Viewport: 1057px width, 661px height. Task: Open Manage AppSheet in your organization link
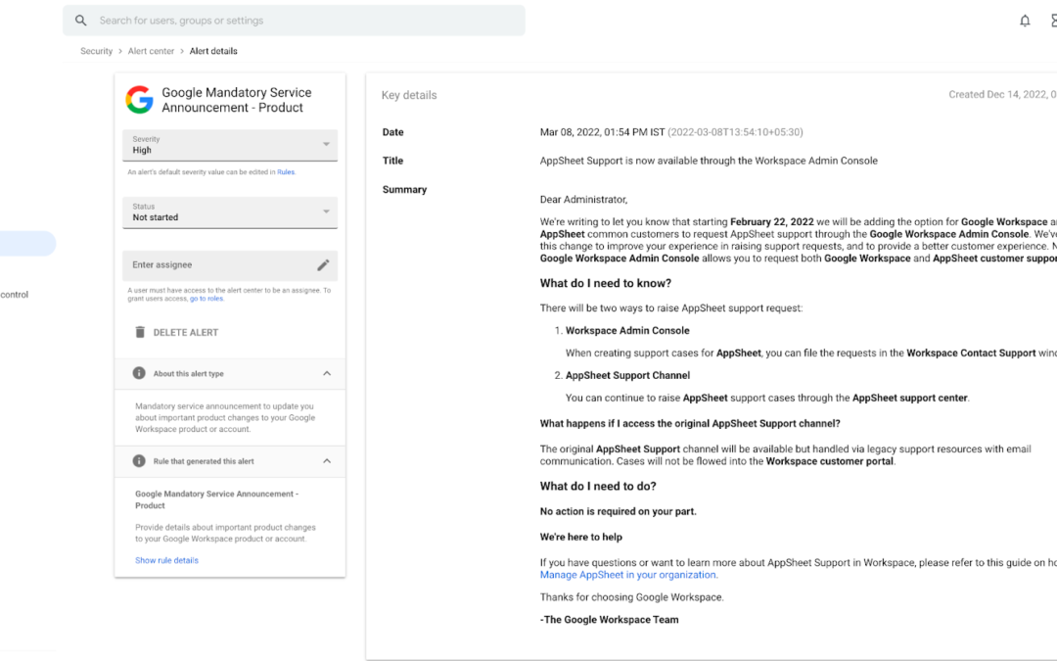click(627, 575)
